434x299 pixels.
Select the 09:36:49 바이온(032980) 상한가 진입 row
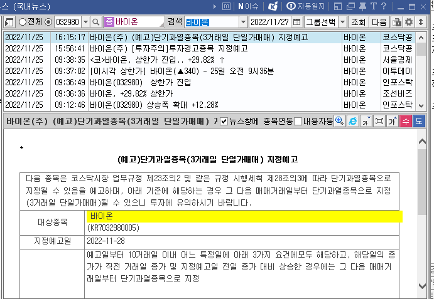pos(209,82)
